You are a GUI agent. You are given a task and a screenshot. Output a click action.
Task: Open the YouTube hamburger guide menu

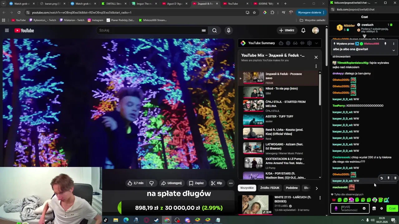coord(7,30)
